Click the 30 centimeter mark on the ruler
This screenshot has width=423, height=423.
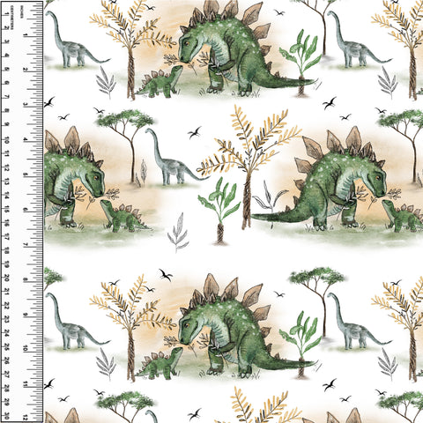pyautogui.click(x=7, y=416)
